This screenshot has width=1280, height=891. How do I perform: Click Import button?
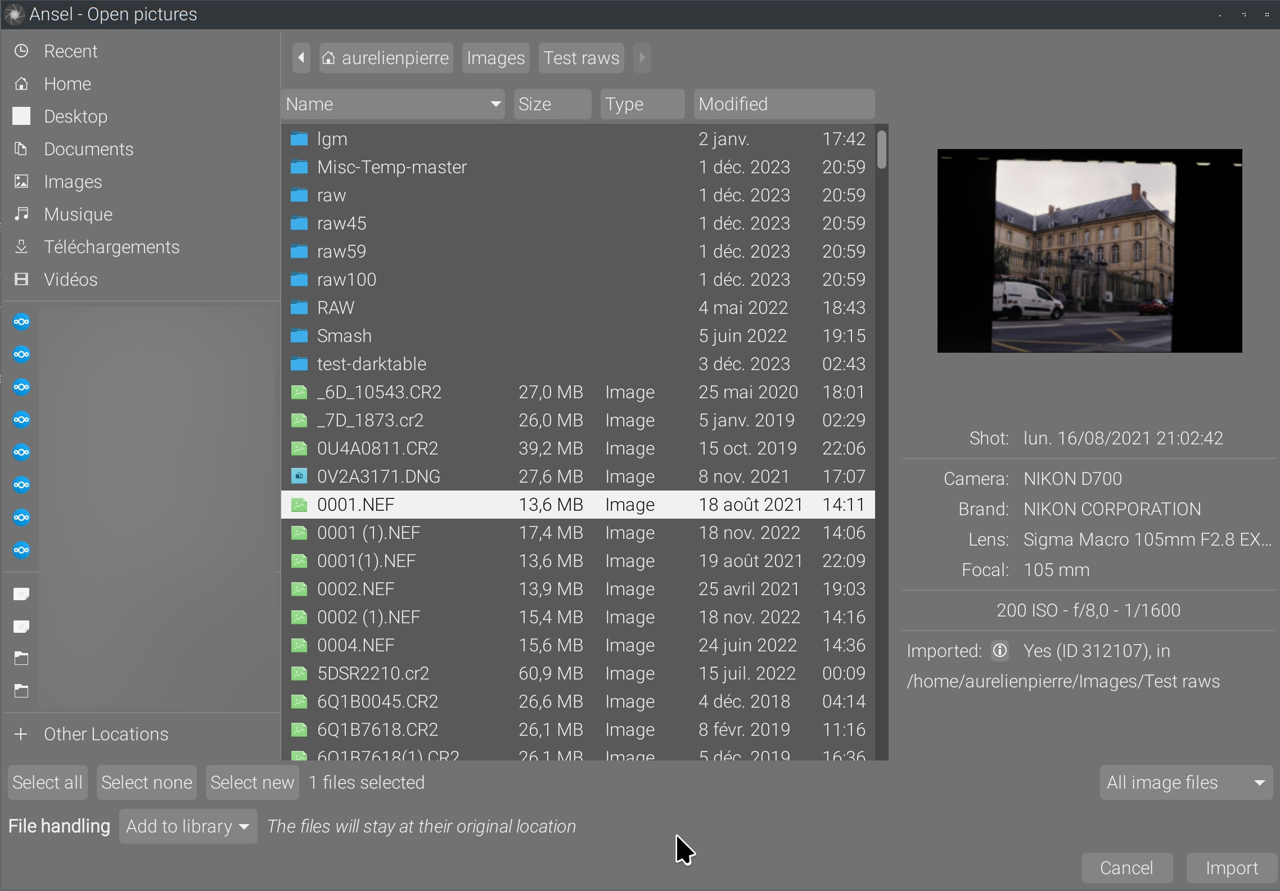[x=1232, y=868]
